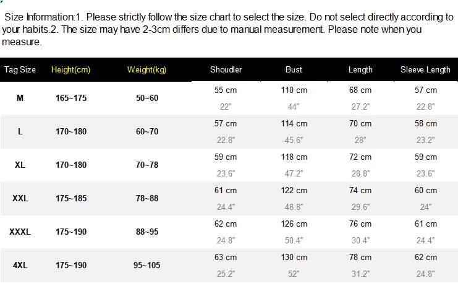Click the Tag Size column header
The width and height of the screenshot is (458, 283).
(x=20, y=69)
